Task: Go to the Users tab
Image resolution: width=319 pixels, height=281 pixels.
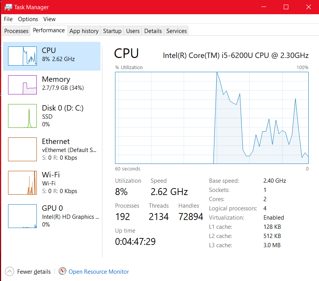Action: point(133,31)
